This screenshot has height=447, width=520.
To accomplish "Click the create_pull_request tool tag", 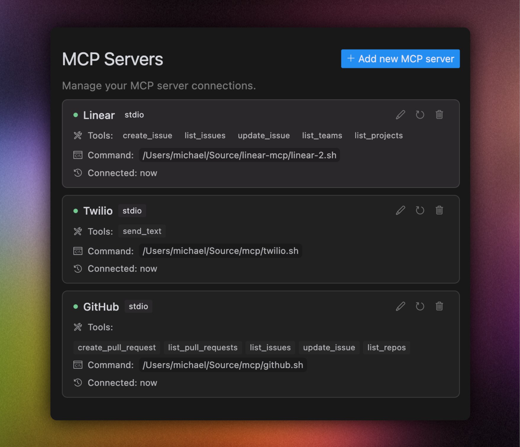I will point(117,347).
